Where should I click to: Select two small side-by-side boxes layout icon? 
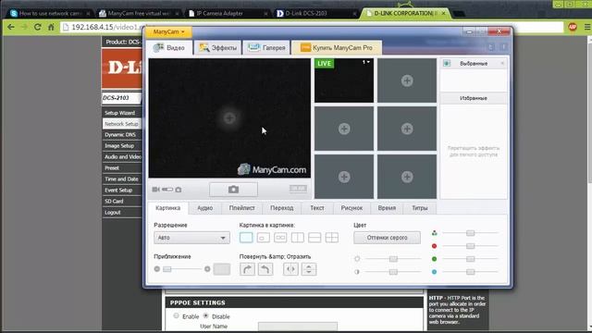pos(280,238)
